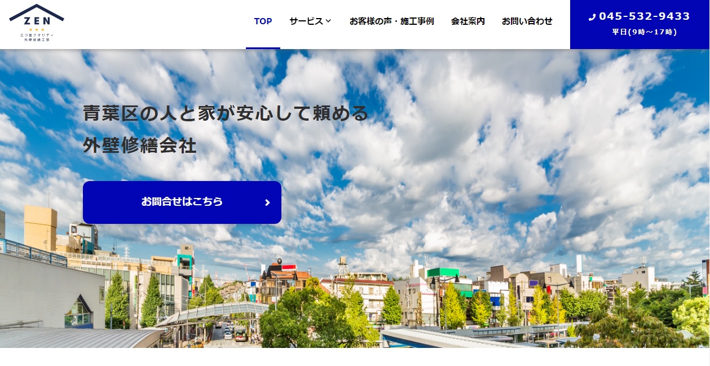Click the phone handset icon

(x=592, y=17)
